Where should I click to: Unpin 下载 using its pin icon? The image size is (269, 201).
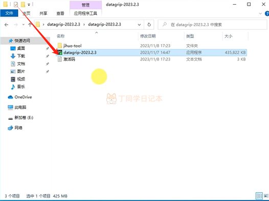(48, 56)
